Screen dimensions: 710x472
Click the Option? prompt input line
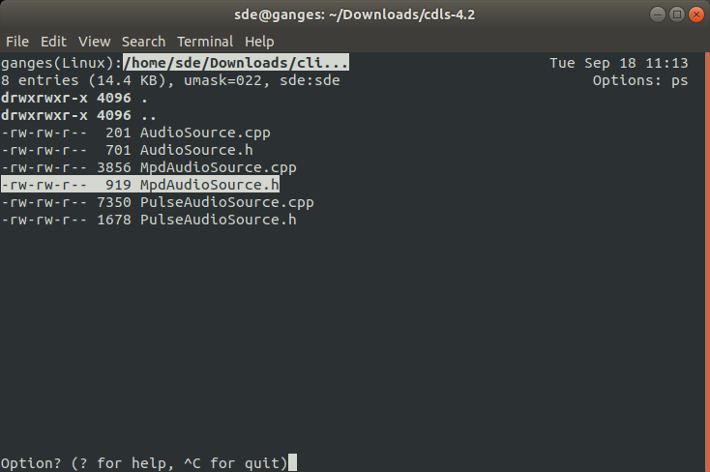149,463
